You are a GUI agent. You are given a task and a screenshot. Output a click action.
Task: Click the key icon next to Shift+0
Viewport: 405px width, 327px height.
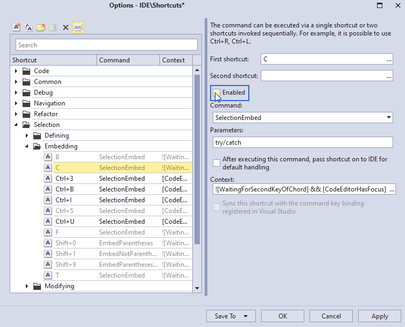coord(48,243)
